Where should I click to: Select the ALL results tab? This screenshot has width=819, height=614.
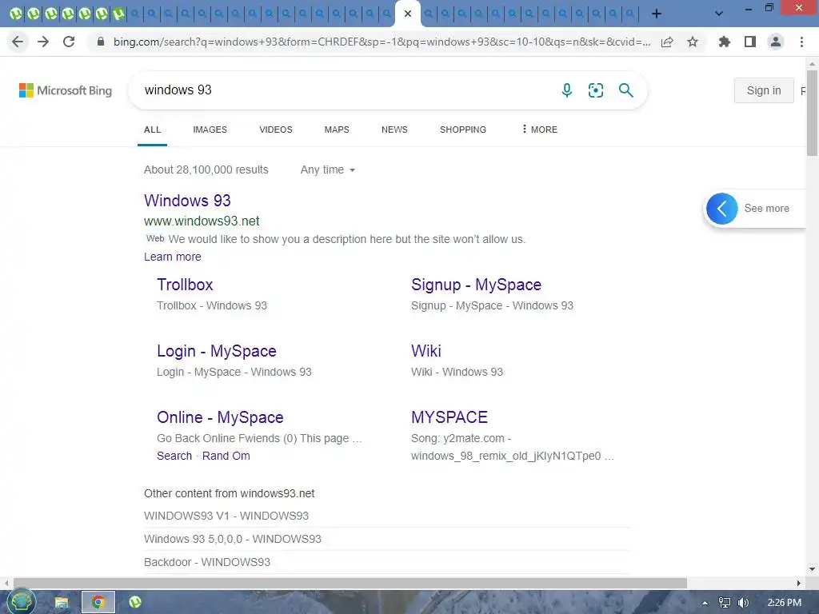(153, 130)
